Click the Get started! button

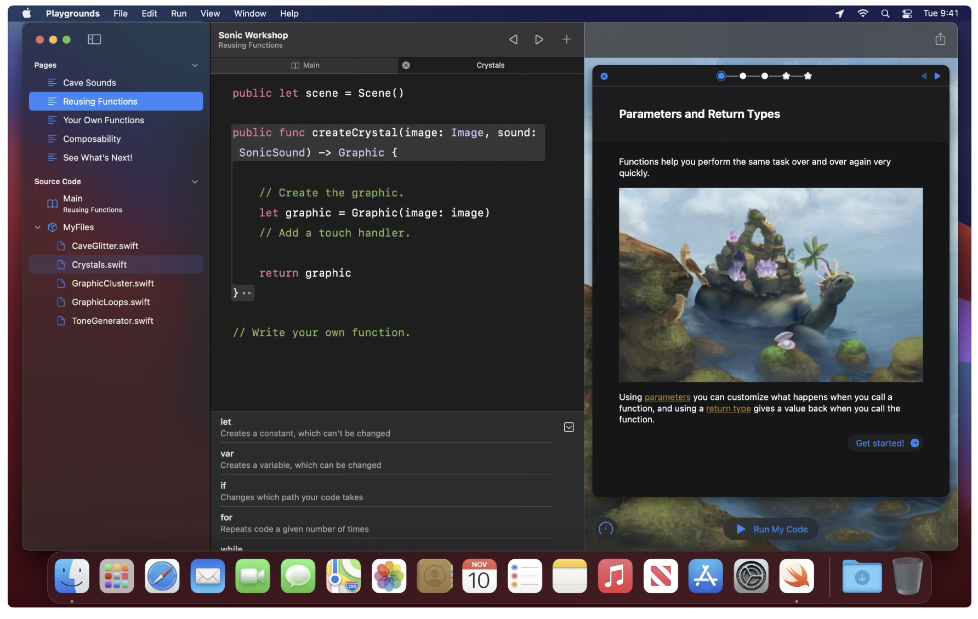886,443
